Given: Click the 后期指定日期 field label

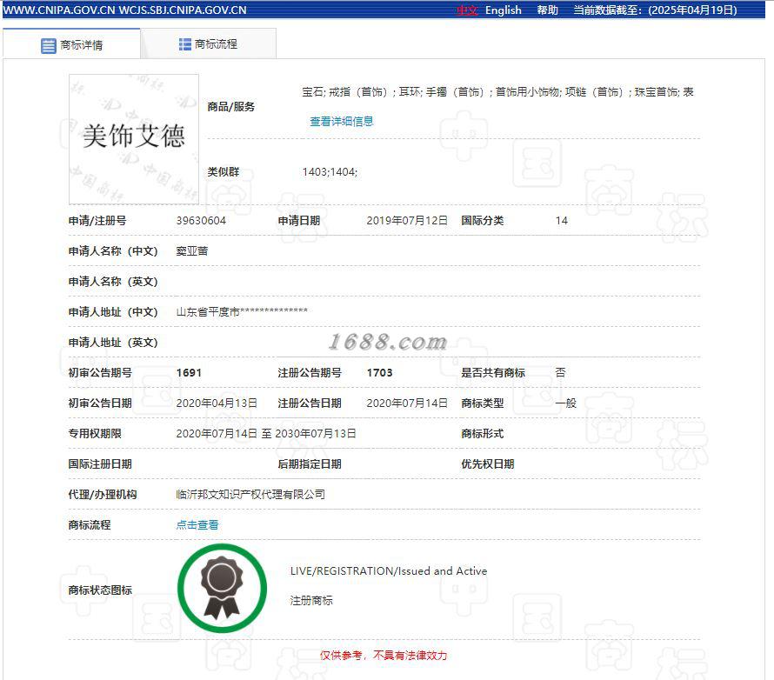Looking at the screenshot, I should pyautogui.click(x=310, y=463).
